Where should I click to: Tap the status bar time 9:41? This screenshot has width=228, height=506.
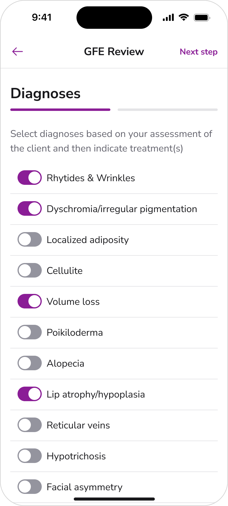(42, 17)
